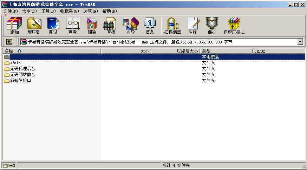The image size is (307, 170).
Task: Click 自解压格式 (SFX) toolbar icon
Action: [x=234, y=26]
